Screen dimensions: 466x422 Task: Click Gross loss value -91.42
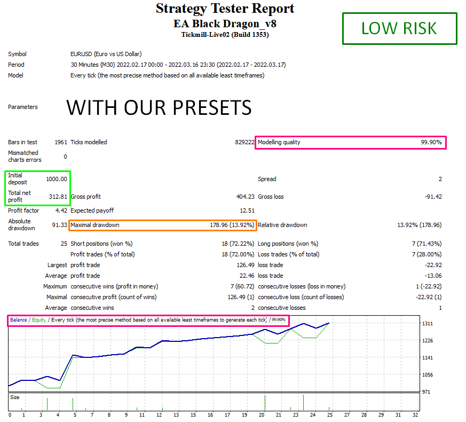pyautogui.click(x=433, y=197)
